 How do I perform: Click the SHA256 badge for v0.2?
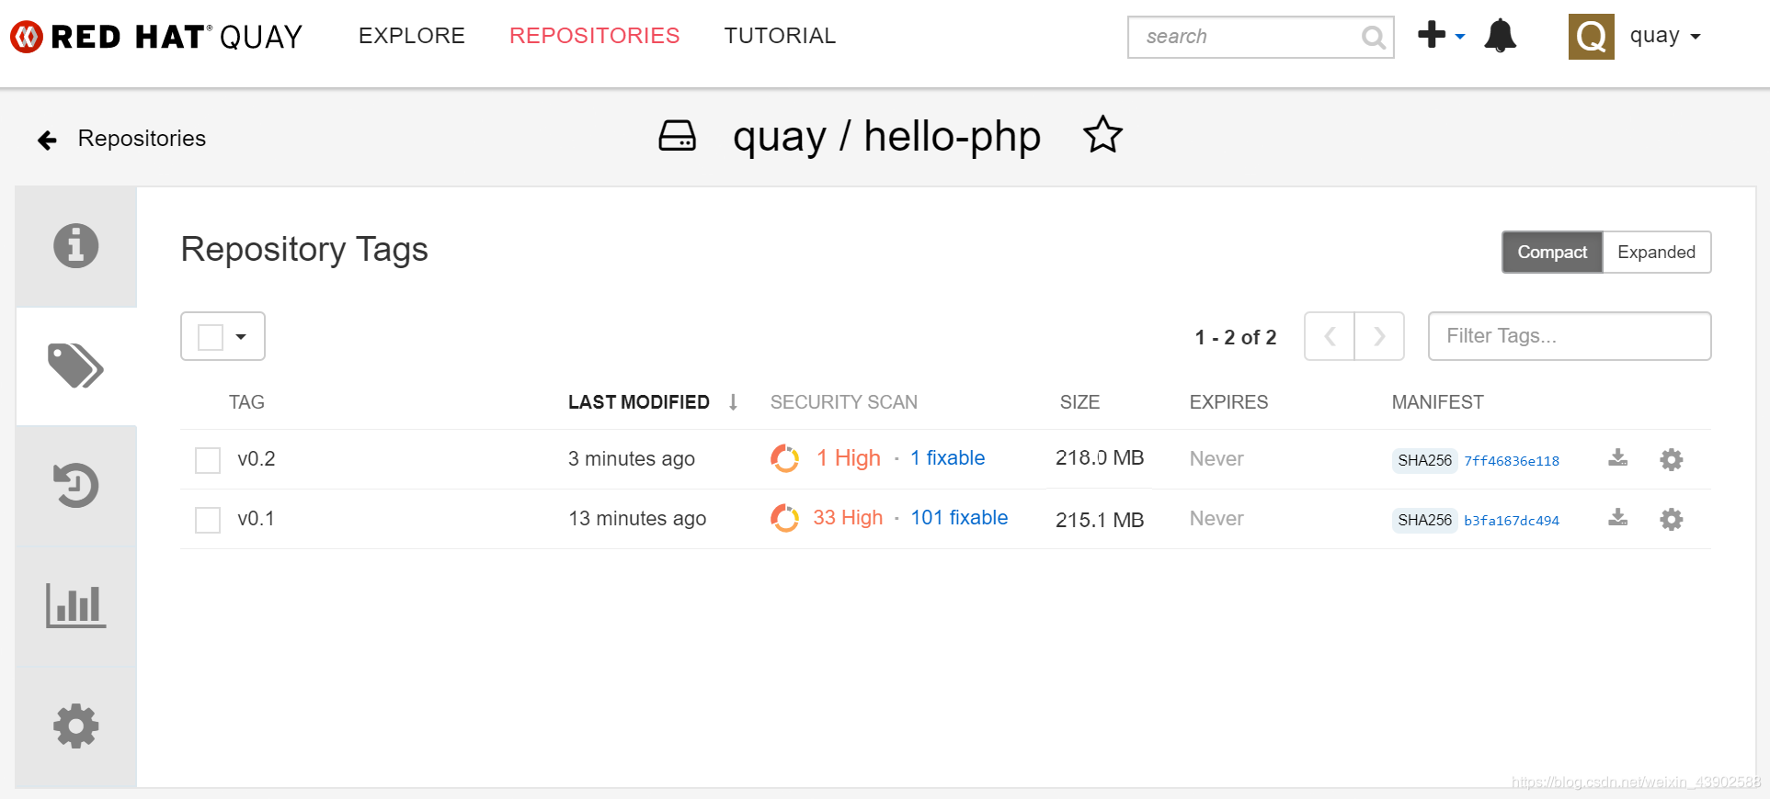pos(1424,460)
